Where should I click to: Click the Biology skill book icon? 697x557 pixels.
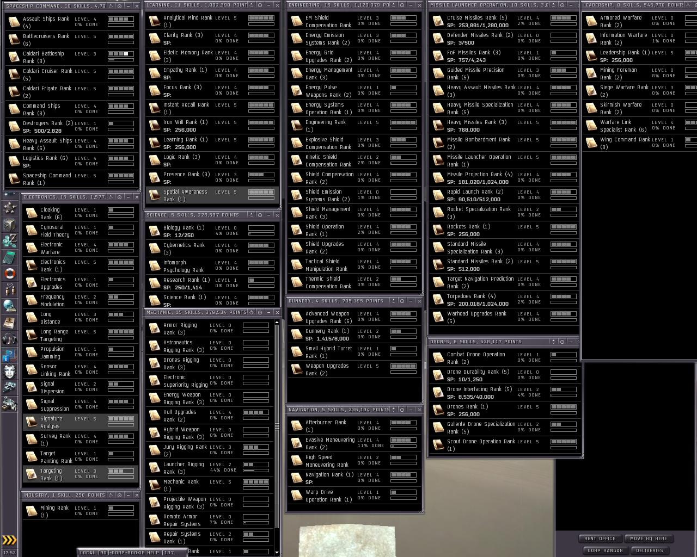pyautogui.click(x=155, y=231)
